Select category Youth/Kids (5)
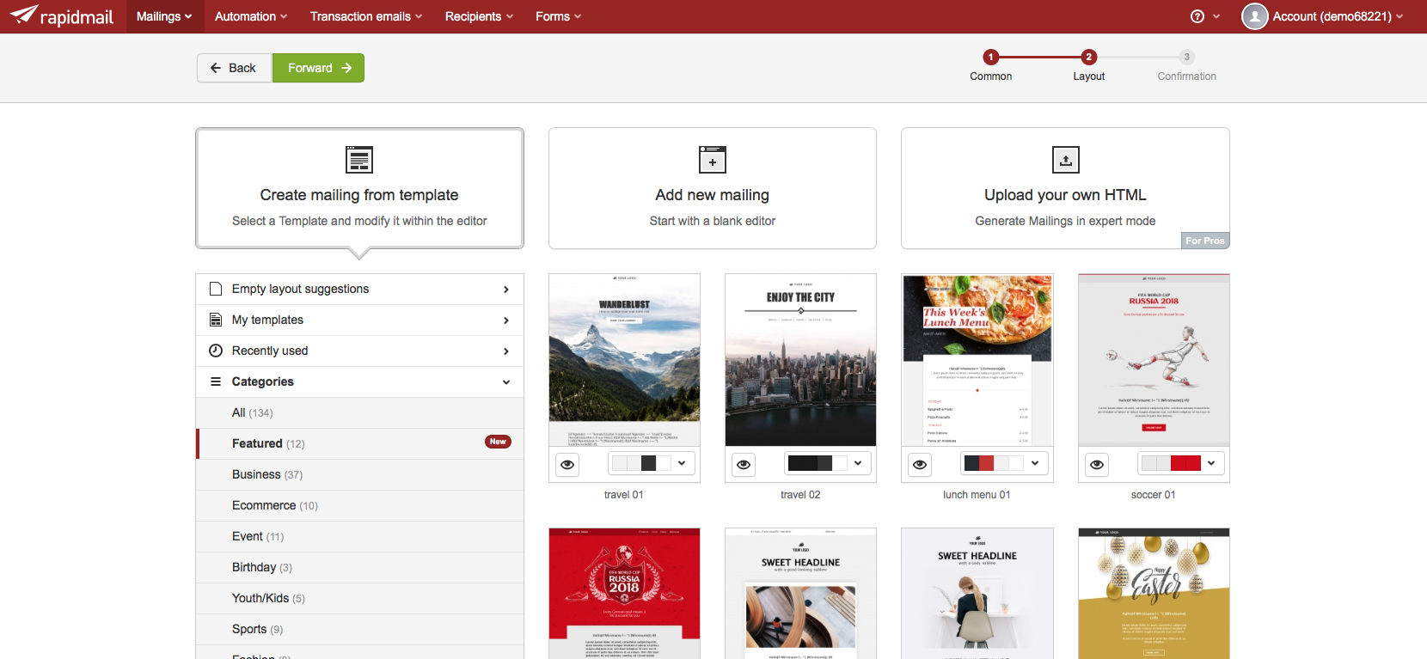 tap(360, 598)
